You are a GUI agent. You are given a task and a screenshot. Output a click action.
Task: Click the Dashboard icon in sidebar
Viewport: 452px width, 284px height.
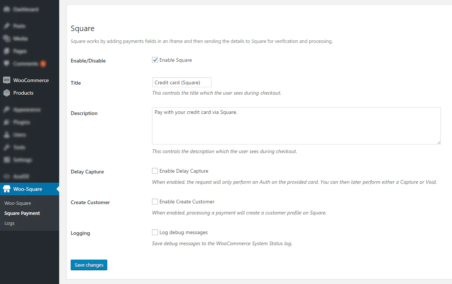(7, 9)
